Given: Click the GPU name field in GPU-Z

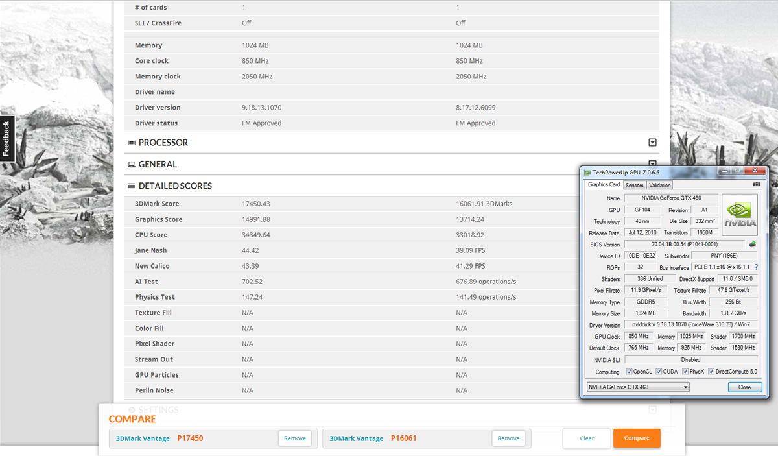Looking at the screenshot, I should point(671,198).
